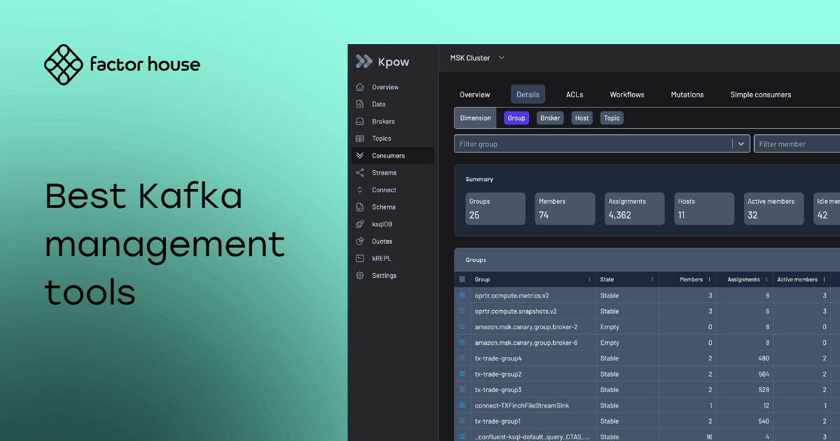840x441 pixels.
Task: Click the Consumers chevrons icon
Action: (360, 155)
